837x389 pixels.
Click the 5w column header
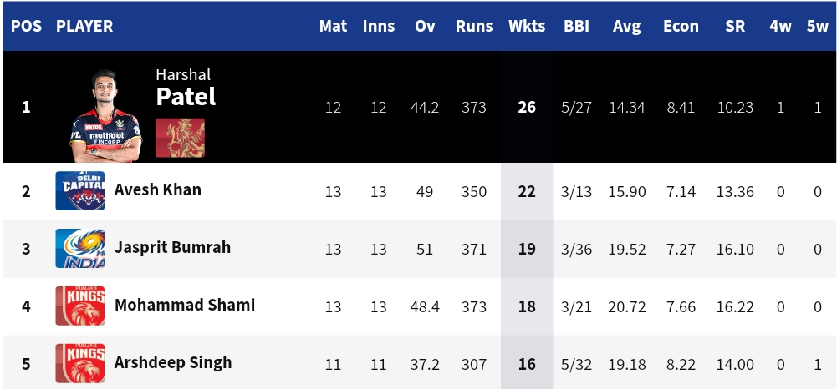pos(817,26)
